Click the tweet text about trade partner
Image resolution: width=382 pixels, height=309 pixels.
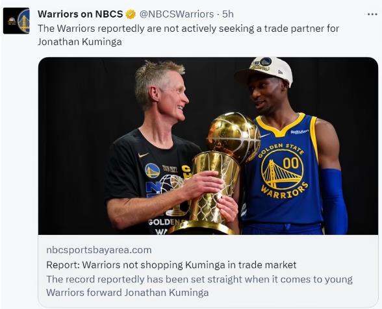pyautogui.click(x=188, y=35)
